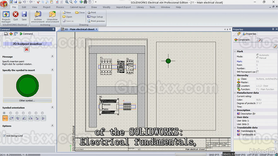The height and width of the screenshot is (156, 278).
Task: Collapse the Symbol orientation section
Action: pyautogui.click(x=52, y=107)
